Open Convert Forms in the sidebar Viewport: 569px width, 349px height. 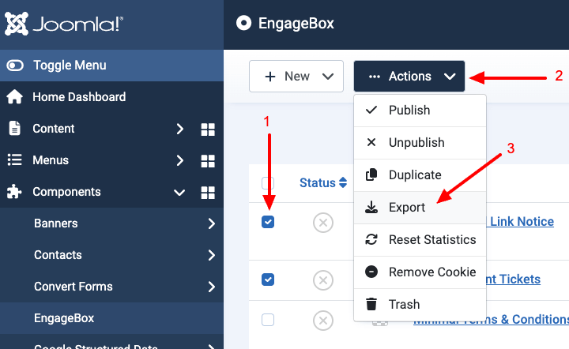tap(73, 287)
